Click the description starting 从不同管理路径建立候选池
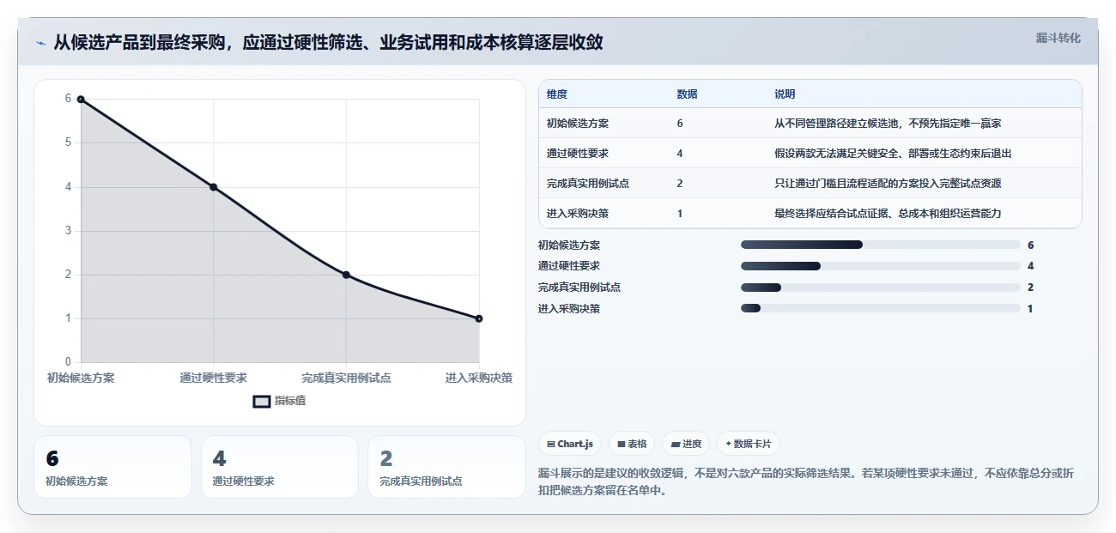Screen dimensions: 1116x533 [888, 124]
